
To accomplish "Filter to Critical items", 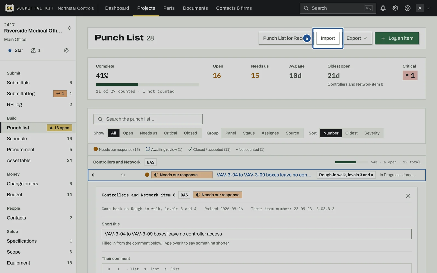I will pos(170,133).
